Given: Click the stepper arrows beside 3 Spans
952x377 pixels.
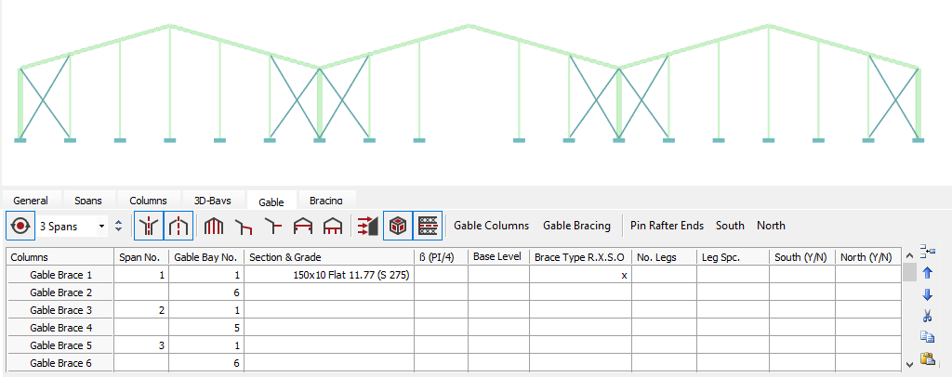Looking at the screenshot, I should point(118,226).
